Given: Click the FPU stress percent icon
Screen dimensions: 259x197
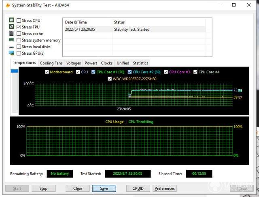Looking at the screenshot, I should 11,26.
